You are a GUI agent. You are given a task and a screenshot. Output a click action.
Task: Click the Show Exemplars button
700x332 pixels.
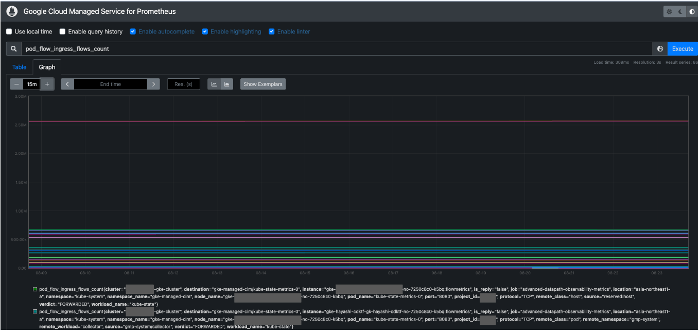[x=263, y=84]
